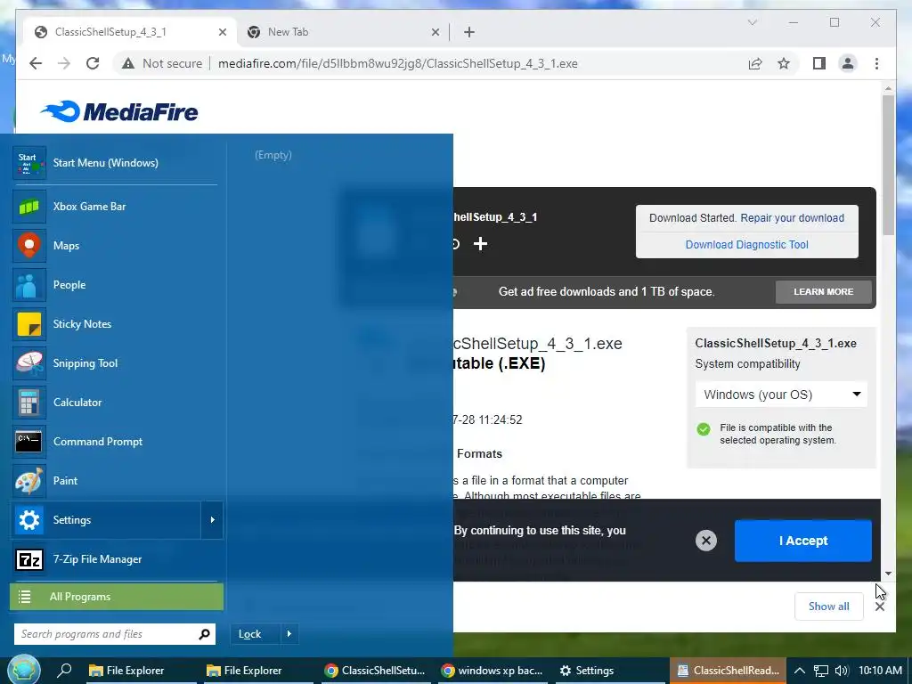Screen dimensions: 912x684
Task: Open taskbar search magnifier
Action: click(64, 671)
